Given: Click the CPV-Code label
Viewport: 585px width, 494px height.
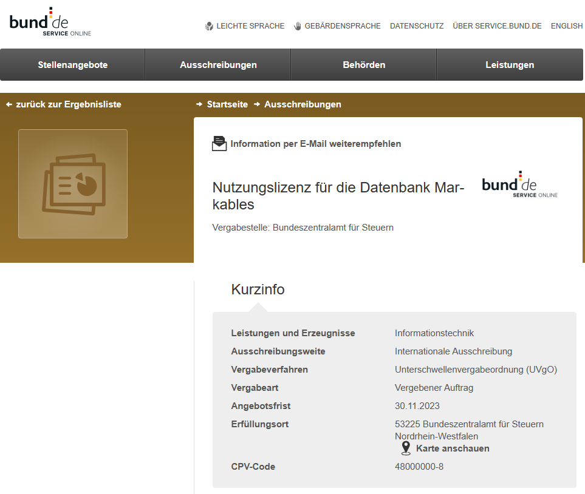Looking at the screenshot, I should [253, 467].
